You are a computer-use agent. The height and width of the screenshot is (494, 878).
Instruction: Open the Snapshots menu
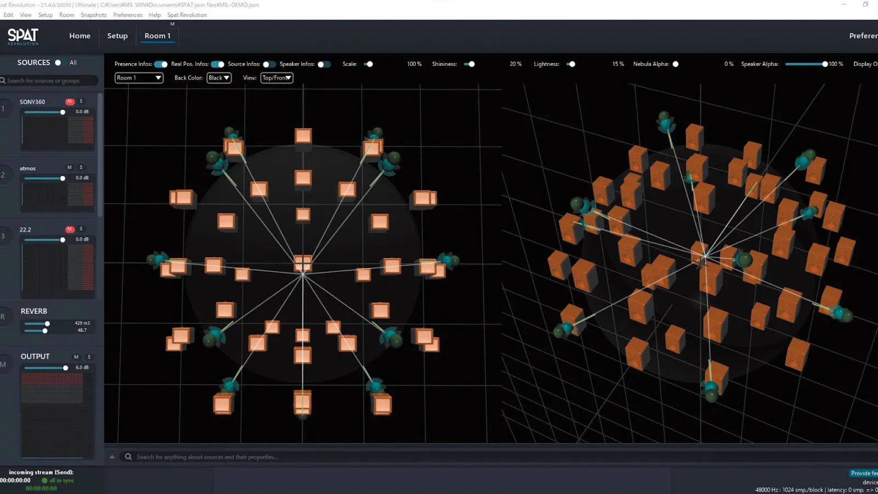pyautogui.click(x=93, y=15)
